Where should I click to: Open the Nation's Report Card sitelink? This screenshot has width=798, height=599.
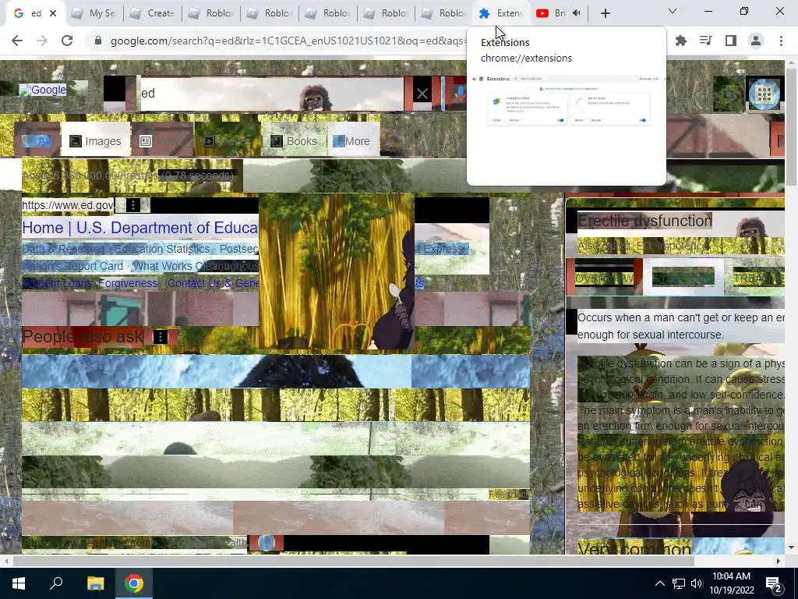click(72, 267)
